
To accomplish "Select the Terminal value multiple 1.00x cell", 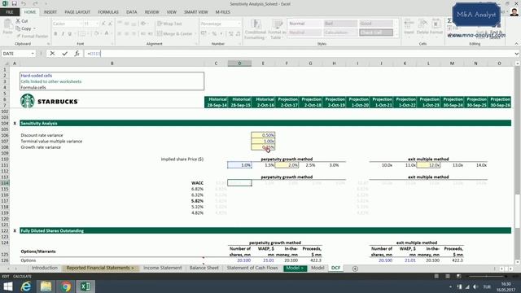I will tap(263, 141).
